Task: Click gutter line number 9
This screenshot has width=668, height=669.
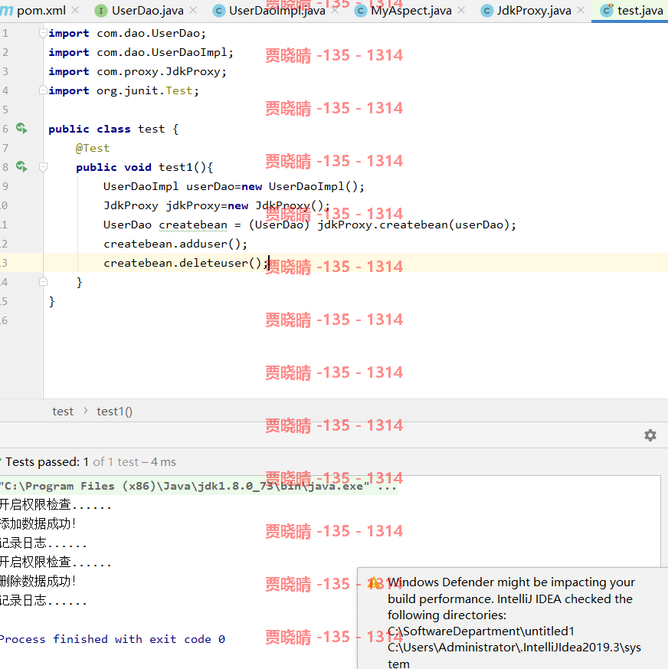Action: (5, 186)
